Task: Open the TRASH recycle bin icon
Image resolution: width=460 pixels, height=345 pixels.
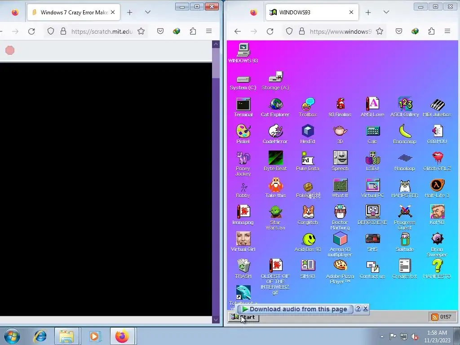Action: (243, 269)
